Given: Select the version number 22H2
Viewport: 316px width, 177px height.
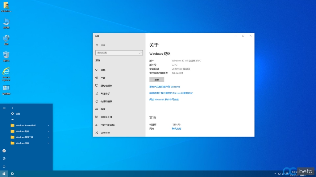Looking at the screenshot, I should tap(175, 65).
